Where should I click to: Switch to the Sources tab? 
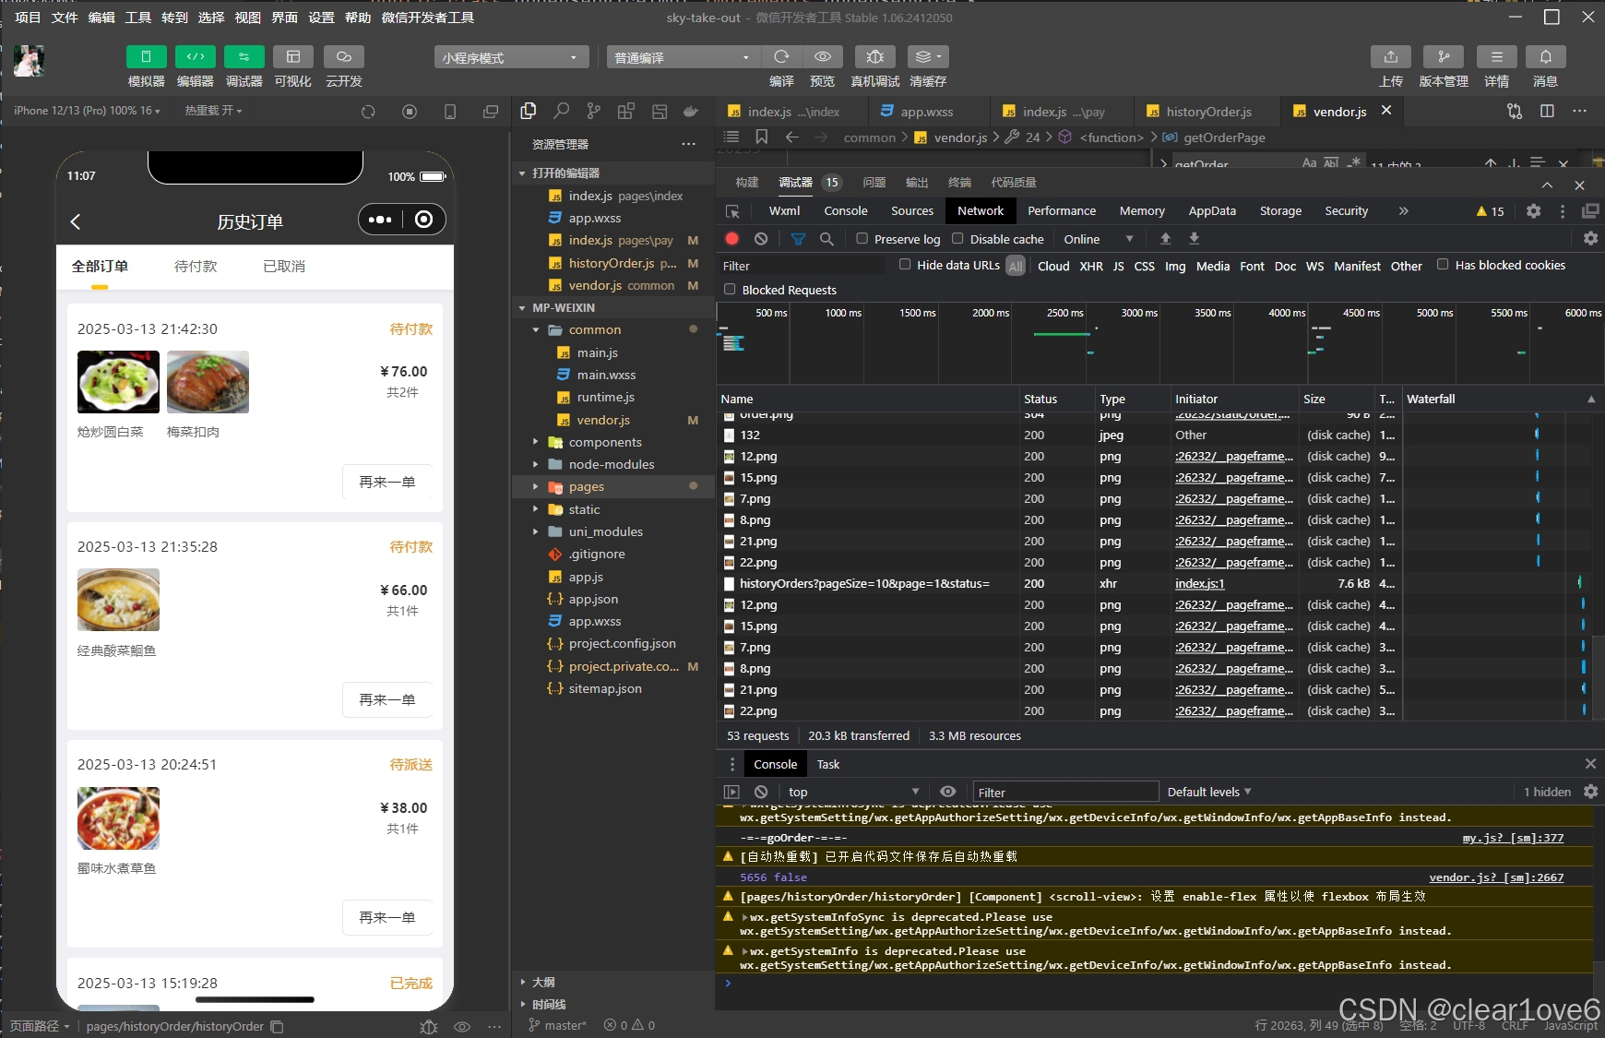click(x=912, y=211)
